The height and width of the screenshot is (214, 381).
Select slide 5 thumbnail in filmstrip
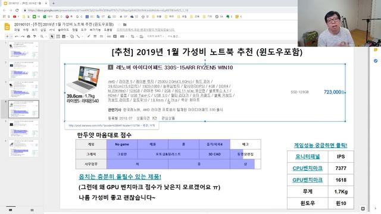coord(24,129)
